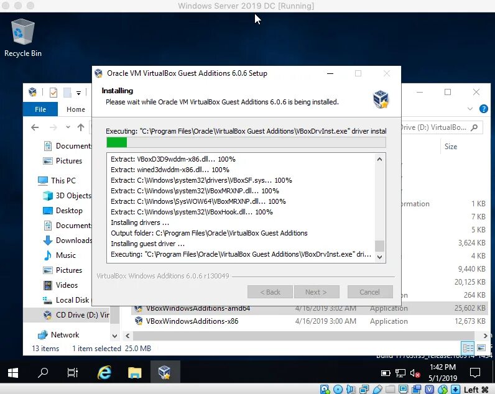Launch Internet Explorer from taskbar
The image size is (495, 394).
[104, 373]
